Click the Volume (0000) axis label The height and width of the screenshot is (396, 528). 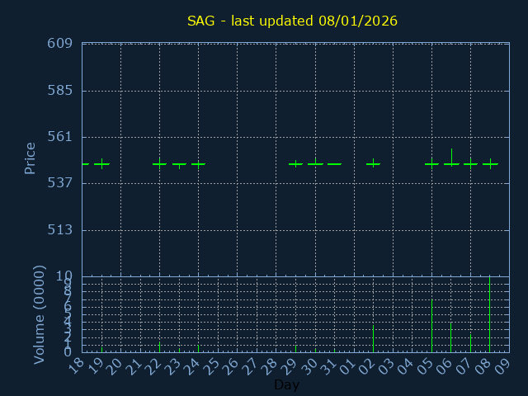pos(39,314)
